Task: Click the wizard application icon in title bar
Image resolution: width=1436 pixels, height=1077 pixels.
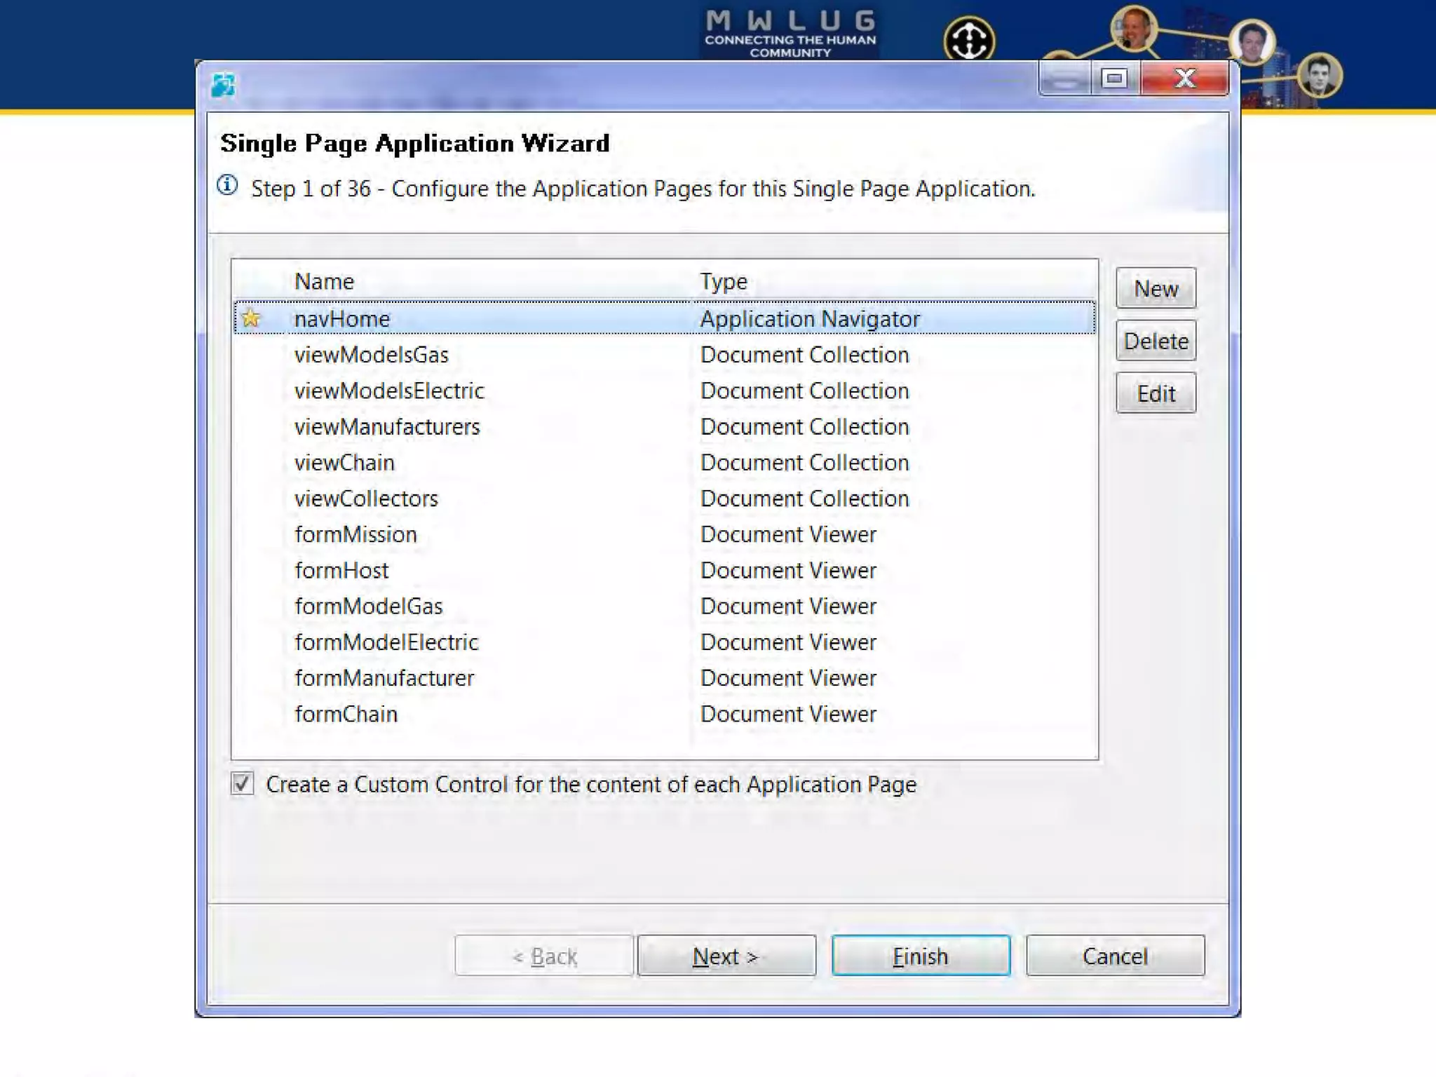Action: pyautogui.click(x=223, y=86)
